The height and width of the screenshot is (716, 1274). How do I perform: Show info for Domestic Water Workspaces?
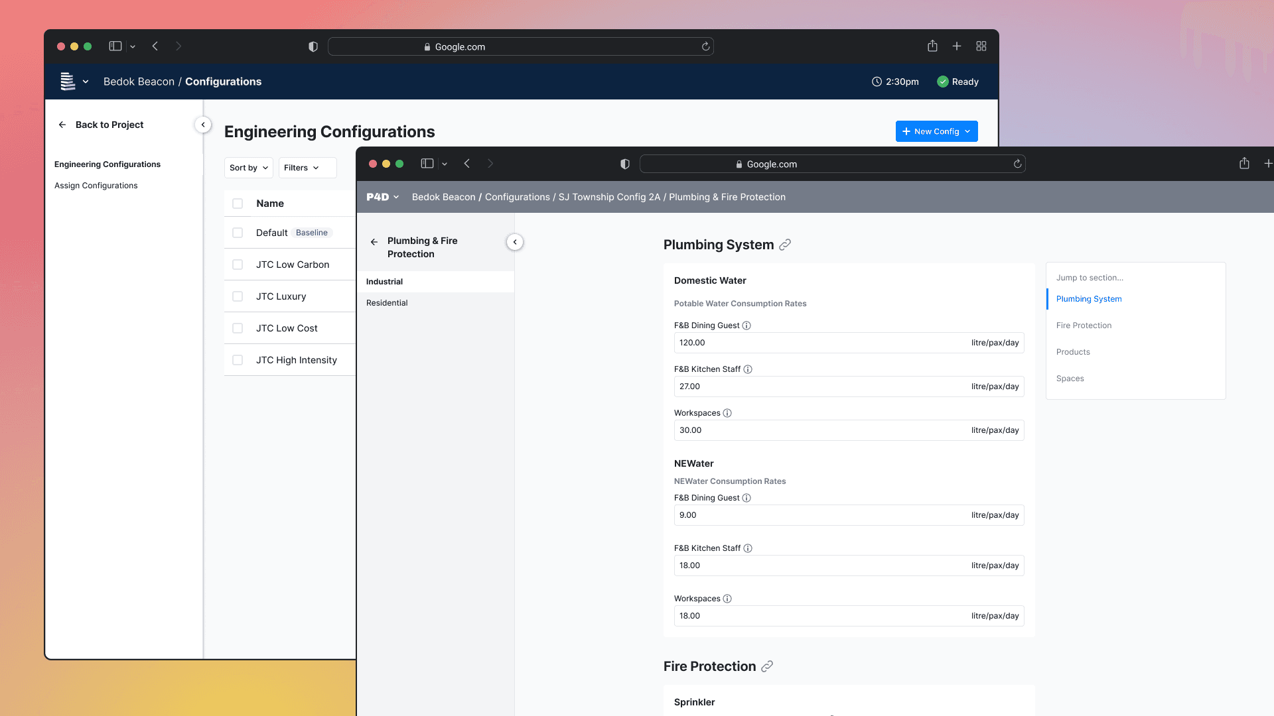(x=727, y=413)
